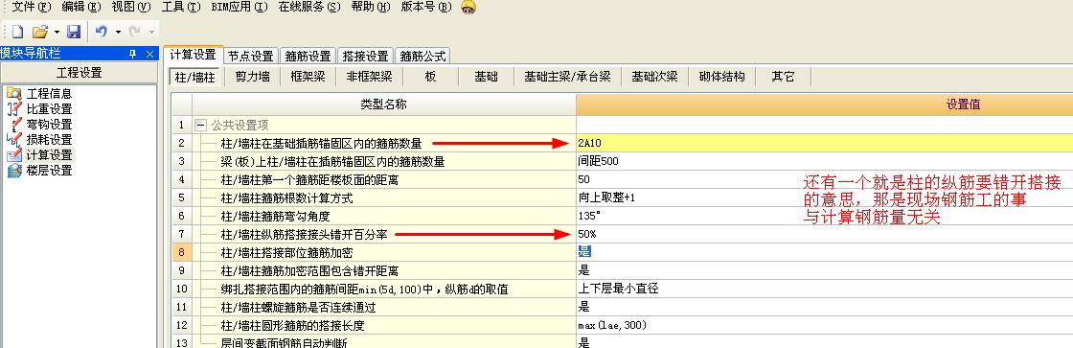
Task: Click the 设置值 column header
Action: coord(964,104)
